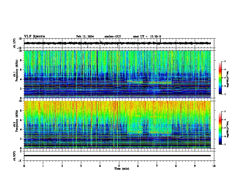This screenshot has height=186, width=241.
Task: Click the "-4" tick on ch.1 color bar
Action: [x=224, y=70]
